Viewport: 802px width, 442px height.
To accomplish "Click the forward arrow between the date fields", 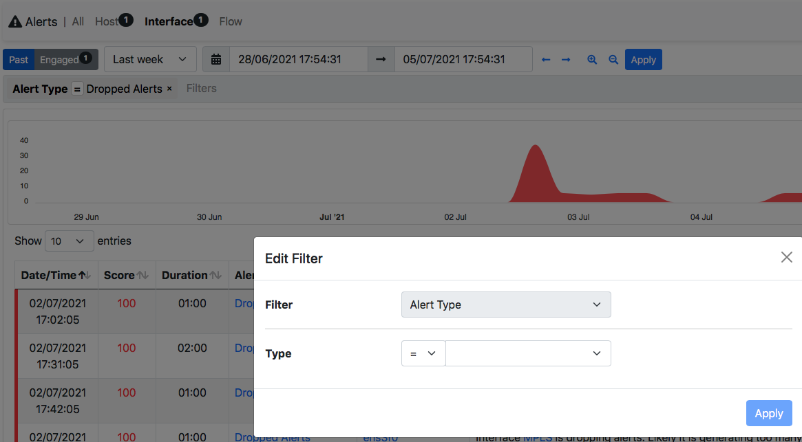I will click(x=381, y=59).
